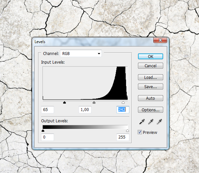Click the input shadows black slider triangle
The width and height of the screenshot is (199, 173).
pos(64,102)
